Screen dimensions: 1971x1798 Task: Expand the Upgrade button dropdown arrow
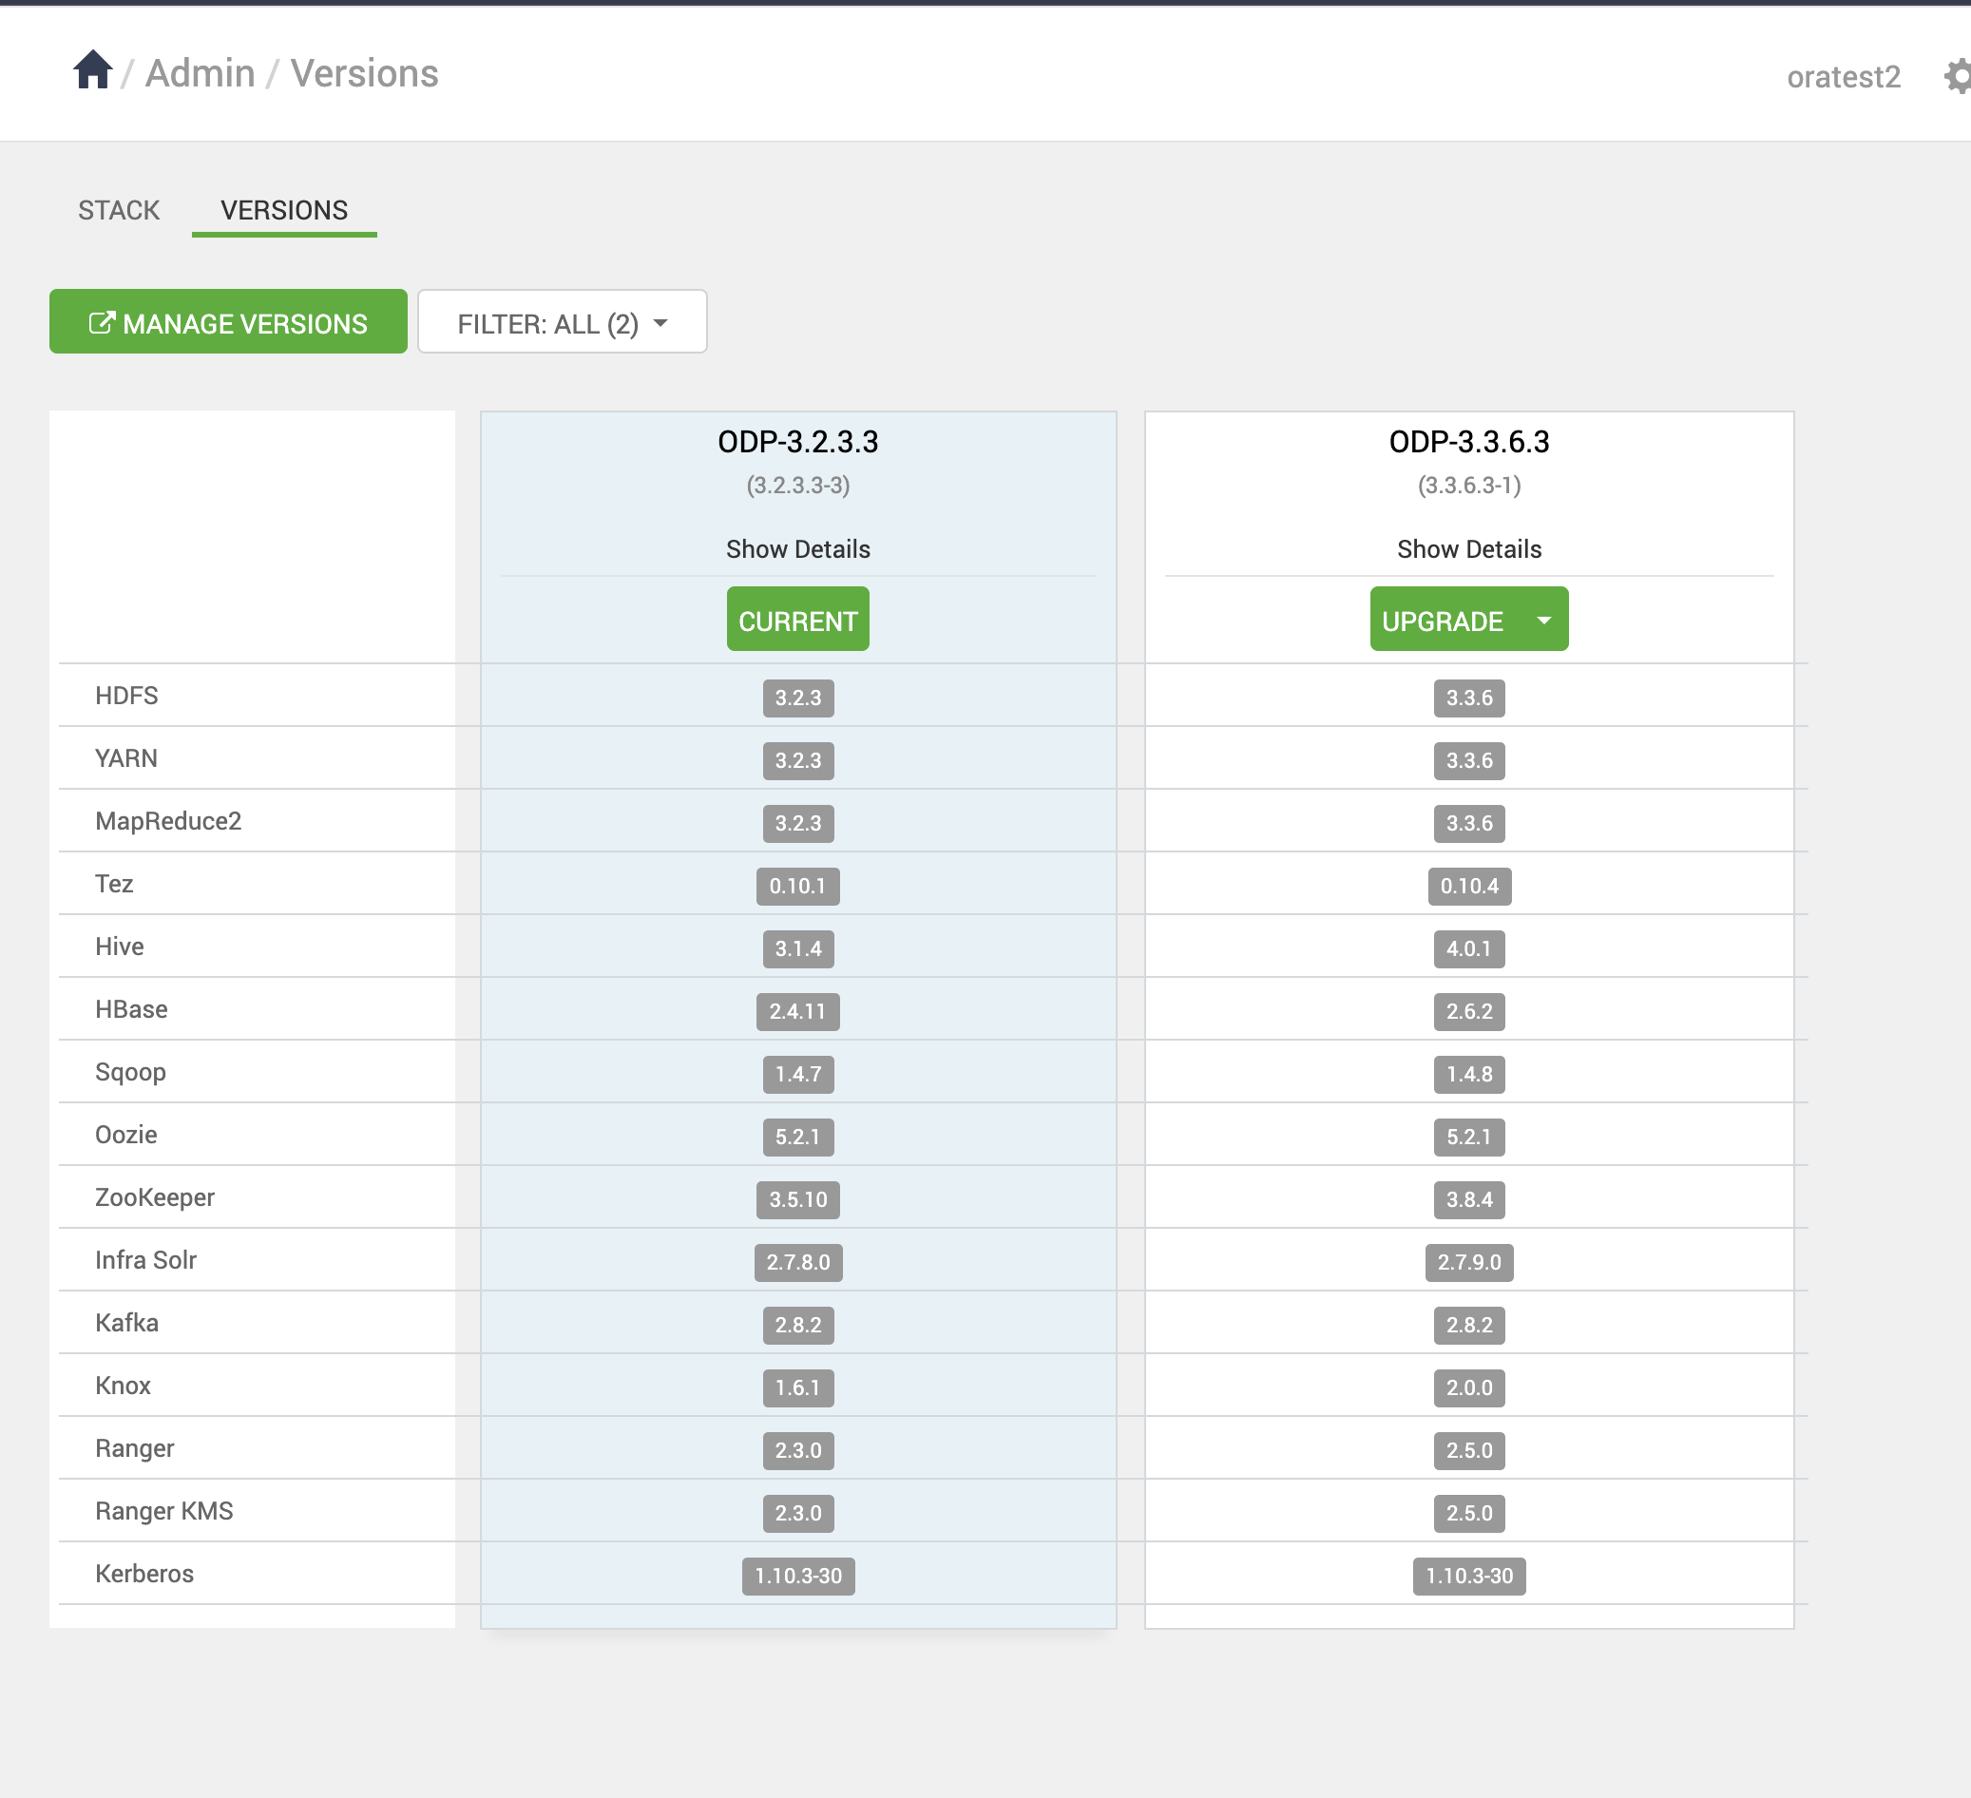[1543, 620]
